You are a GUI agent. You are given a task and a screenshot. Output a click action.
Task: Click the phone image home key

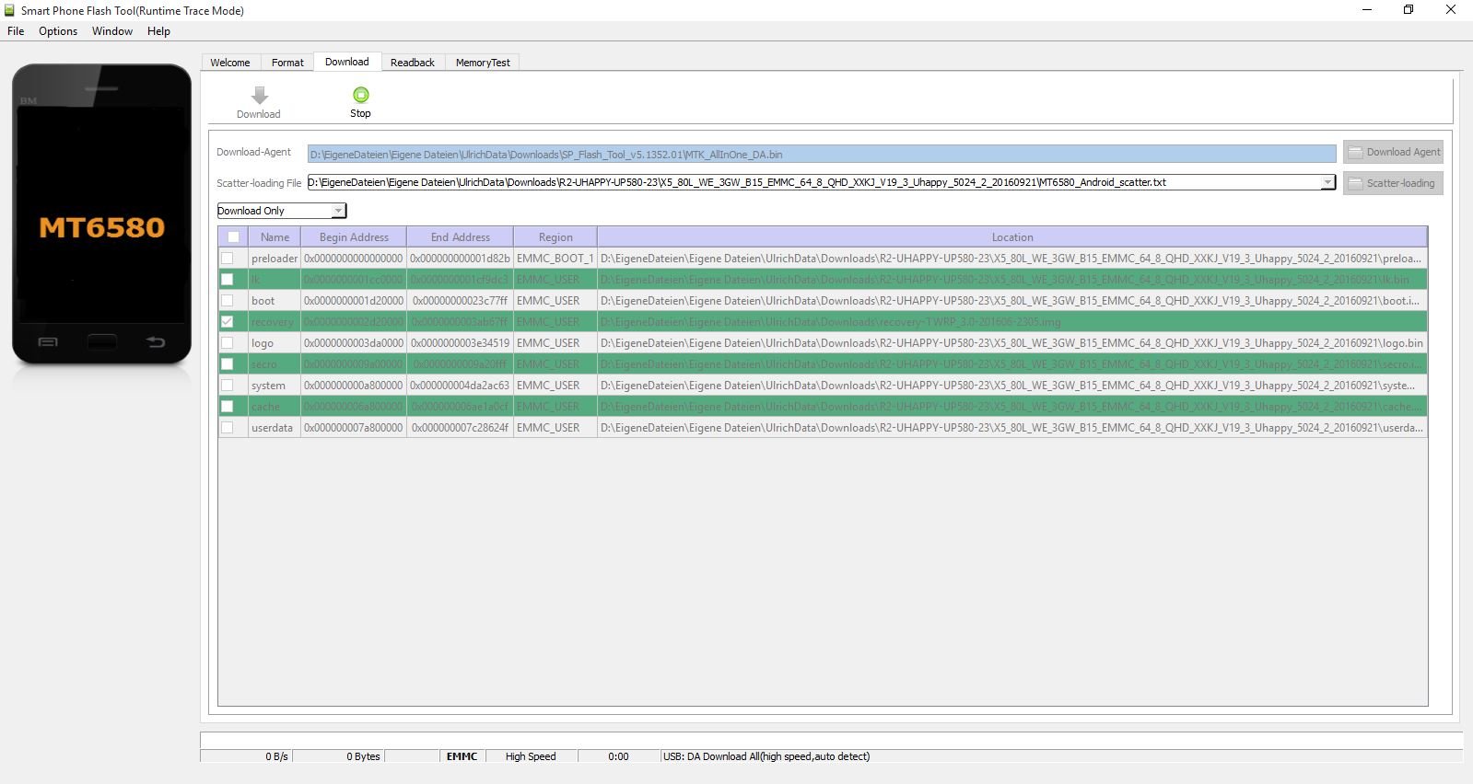point(101,342)
